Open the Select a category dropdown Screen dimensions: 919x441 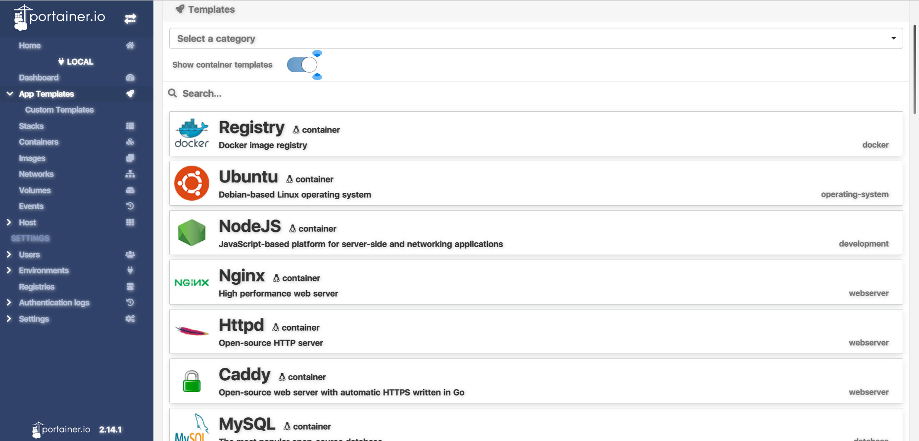tap(535, 39)
